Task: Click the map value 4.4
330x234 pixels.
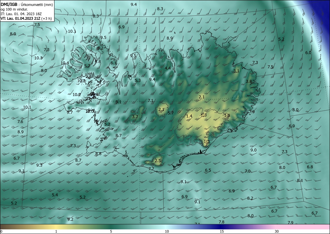Action: point(168,68)
